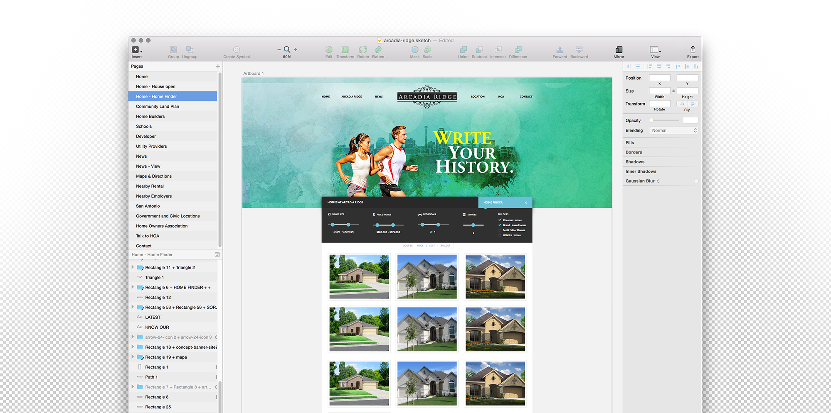Toggle Scott Felder Homes builder checkbox
The height and width of the screenshot is (413, 831).
pyautogui.click(x=500, y=230)
